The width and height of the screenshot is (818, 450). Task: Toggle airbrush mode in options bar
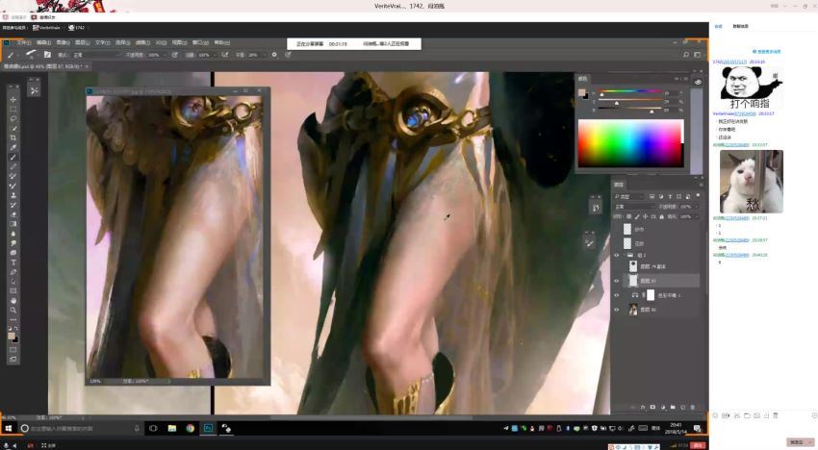(225, 54)
